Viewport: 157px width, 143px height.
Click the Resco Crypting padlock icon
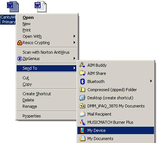point(20,43)
